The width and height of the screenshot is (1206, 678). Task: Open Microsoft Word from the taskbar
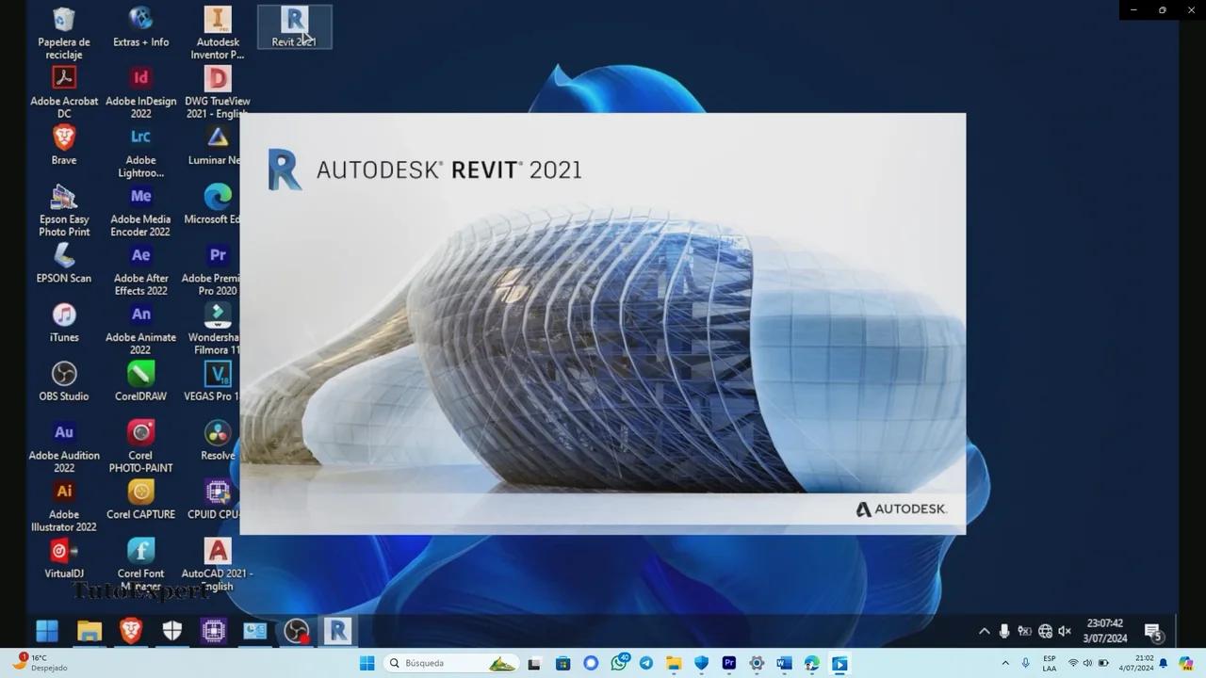point(784,664)
